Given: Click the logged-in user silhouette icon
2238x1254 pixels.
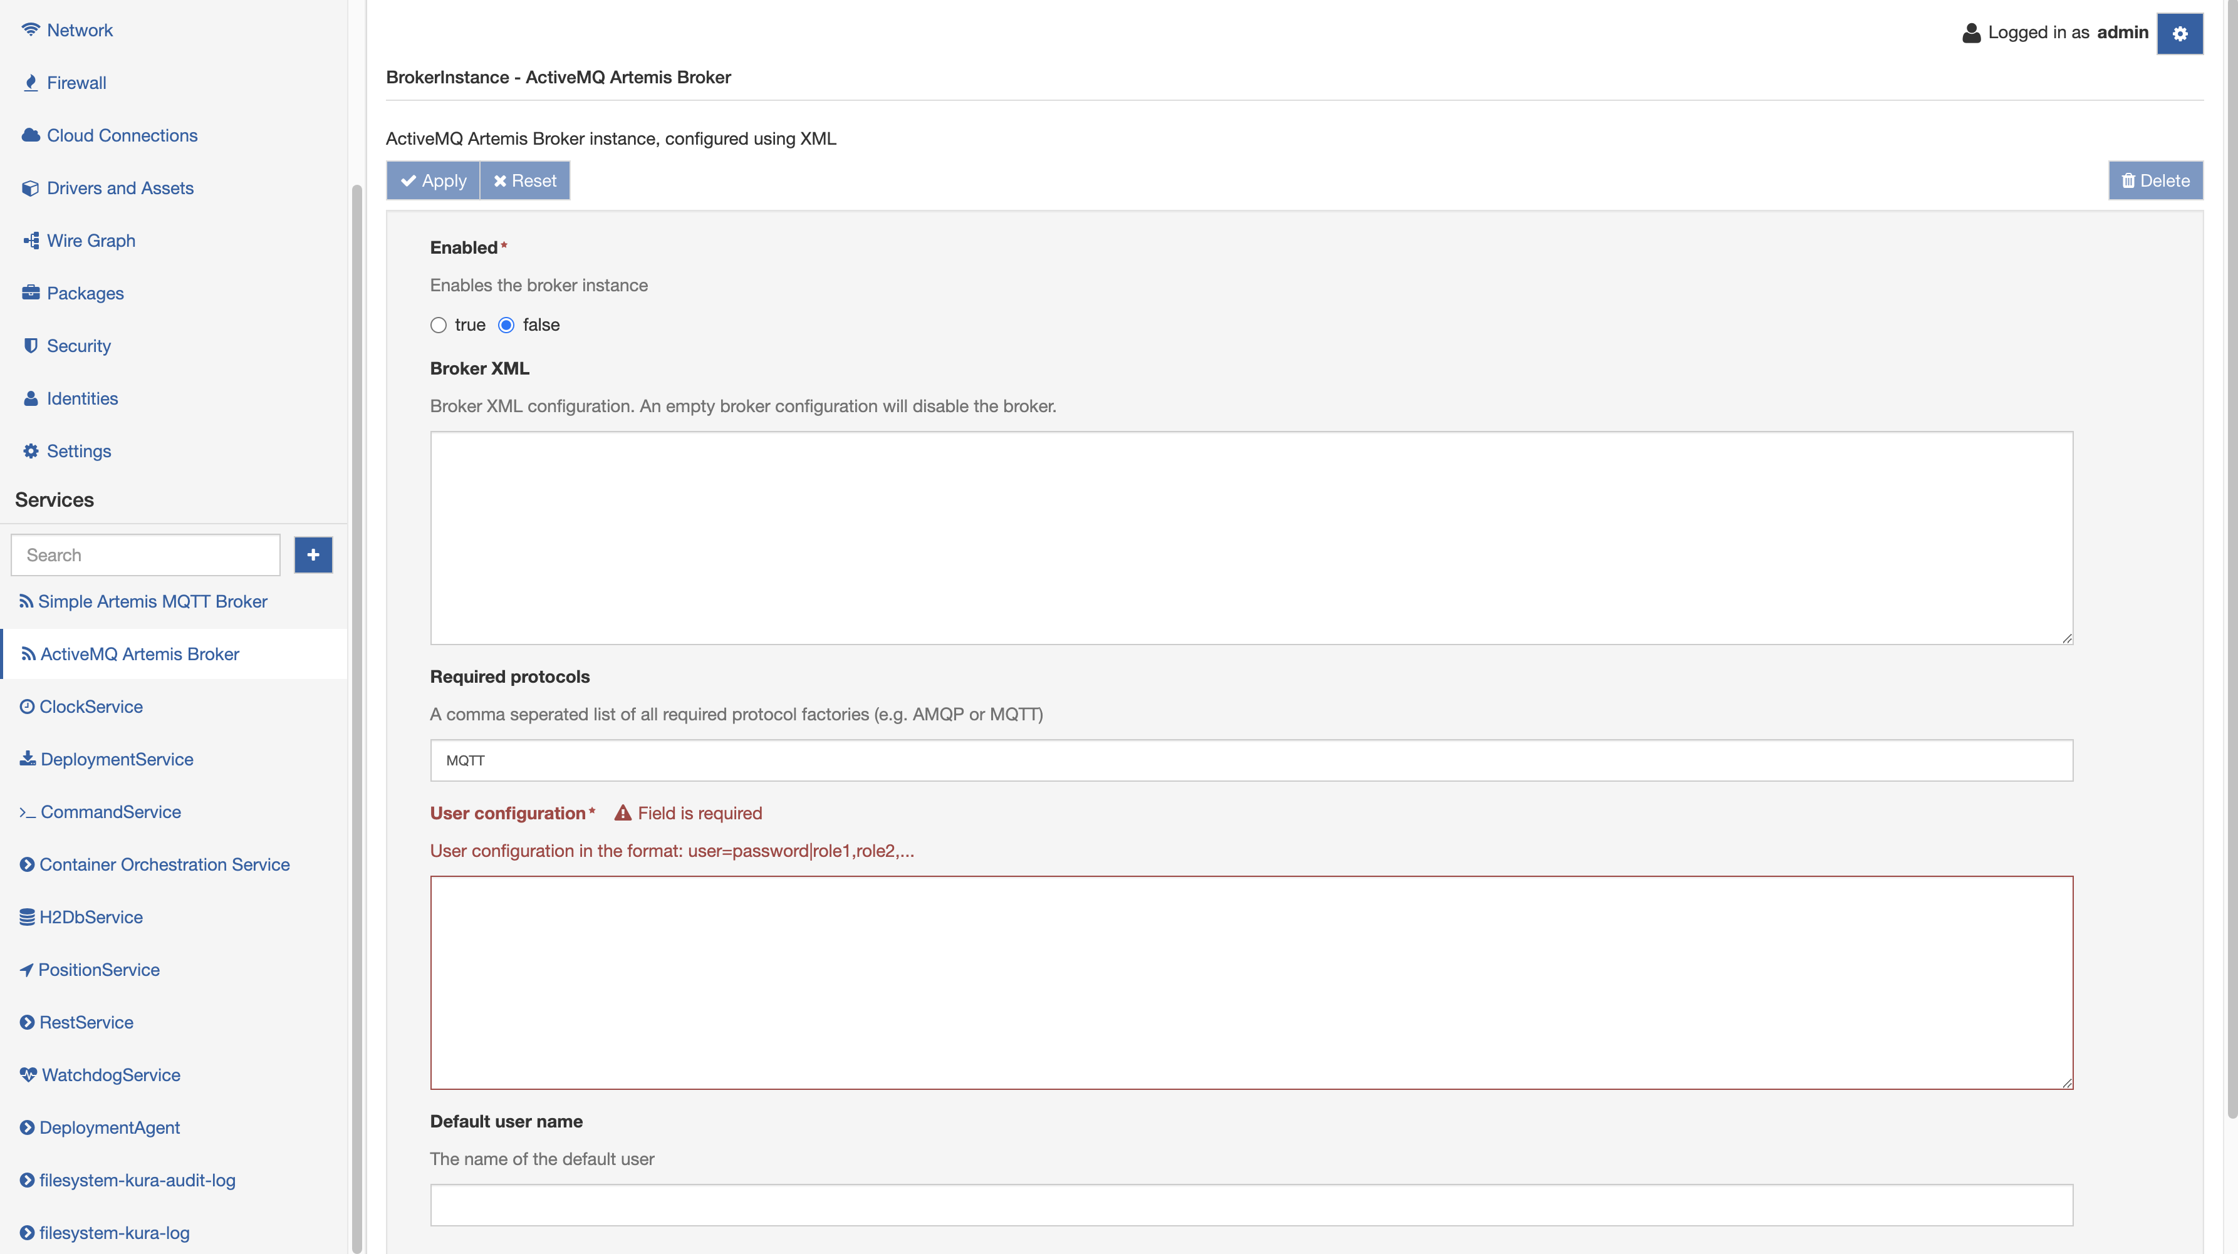Looking at the screenshot, I should click(1971, 33).
